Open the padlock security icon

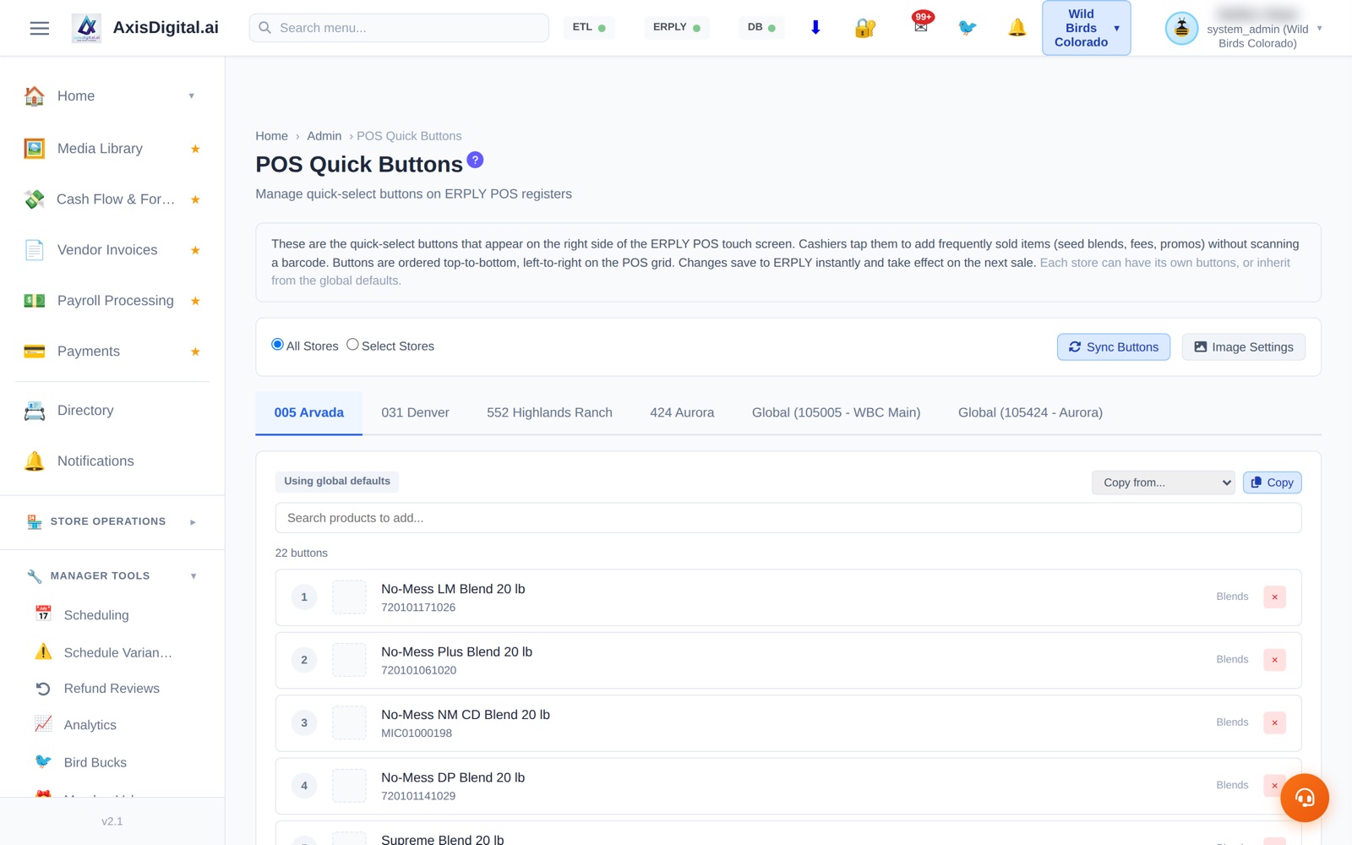(864, 28)
